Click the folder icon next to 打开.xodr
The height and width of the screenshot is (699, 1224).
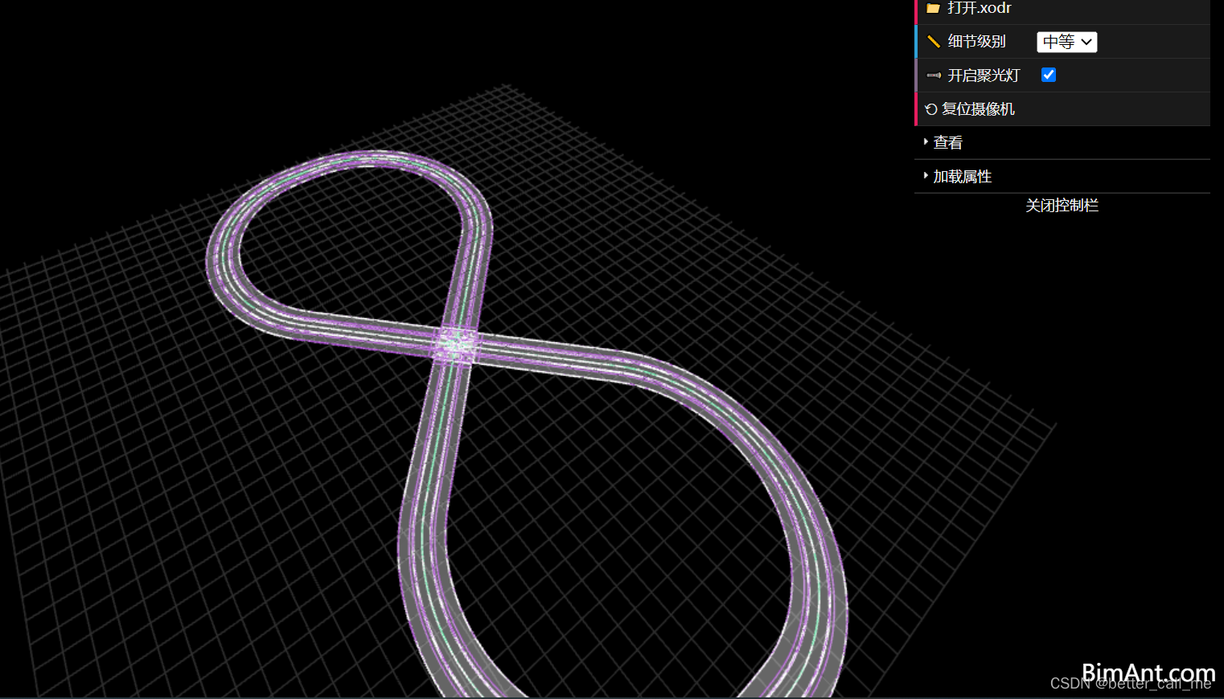(x=933, y=8)
